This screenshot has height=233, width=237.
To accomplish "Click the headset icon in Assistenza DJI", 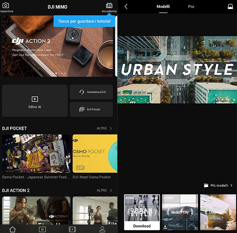I will click(82, 92).
